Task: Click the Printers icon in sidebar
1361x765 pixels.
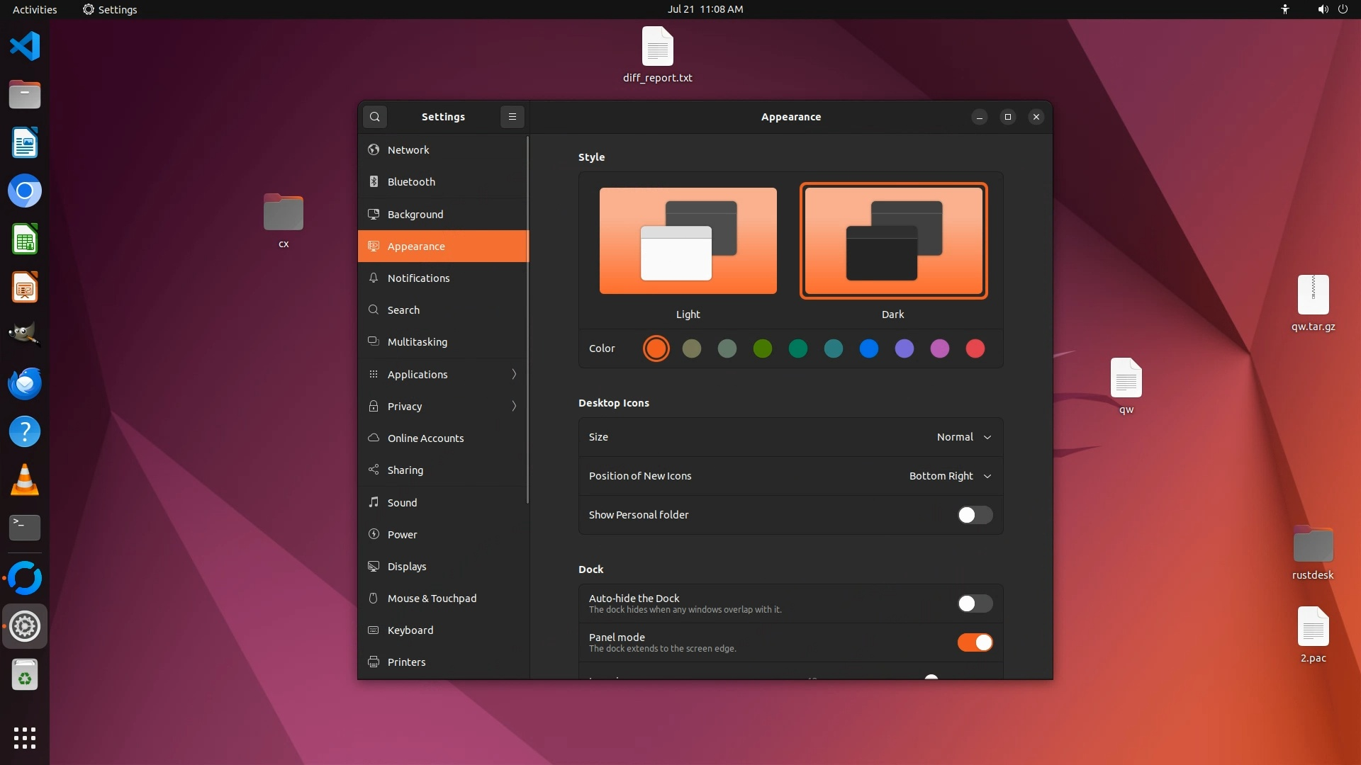Action: (x=374, y=662)
